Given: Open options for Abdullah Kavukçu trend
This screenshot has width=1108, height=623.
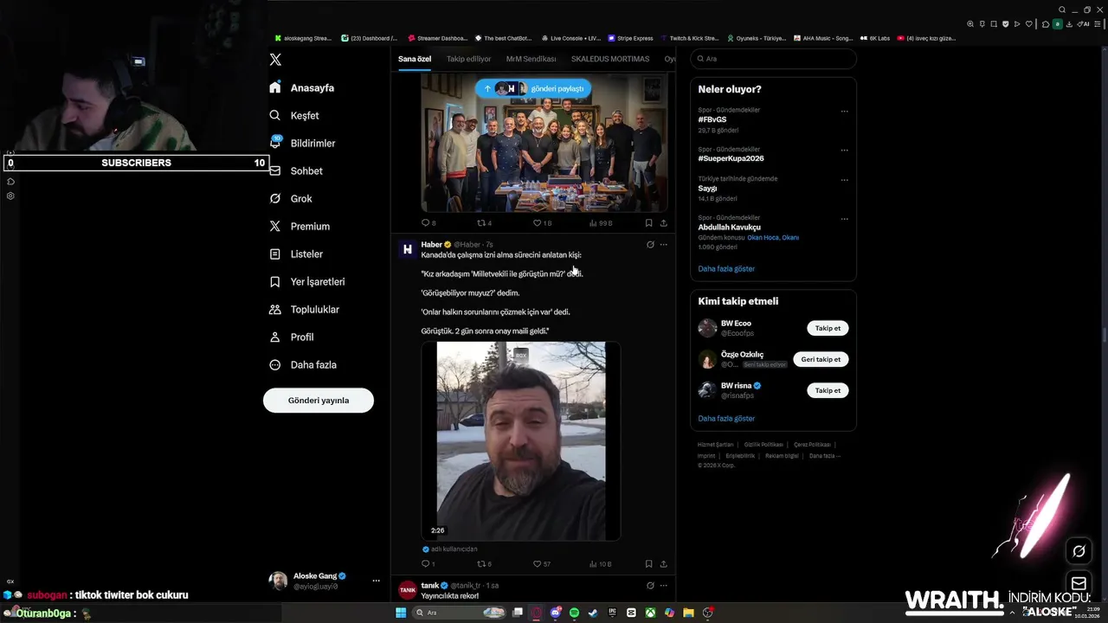Looking at the screenshot, I should pyautogui.click(x=844, y=219).
